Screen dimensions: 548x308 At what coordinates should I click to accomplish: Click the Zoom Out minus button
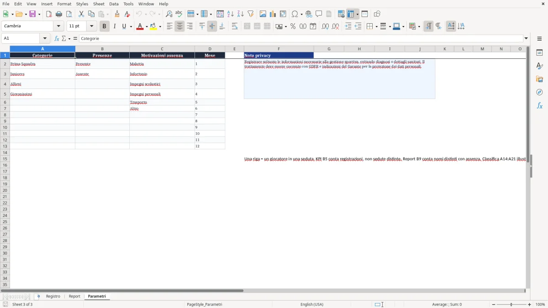click(x=494, y=304)
